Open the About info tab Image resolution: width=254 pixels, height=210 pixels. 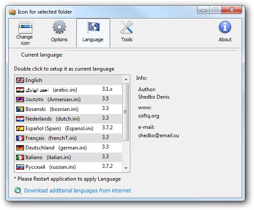(x=225, y=31)
